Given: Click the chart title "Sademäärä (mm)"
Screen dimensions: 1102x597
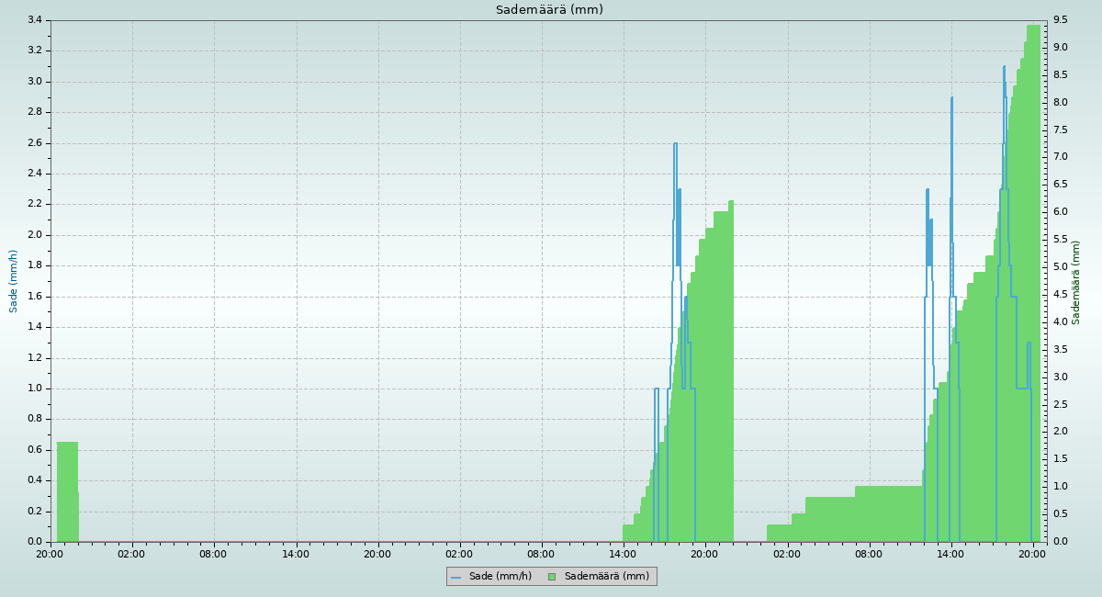Looking at the screenshot, I should pos(549,10).
